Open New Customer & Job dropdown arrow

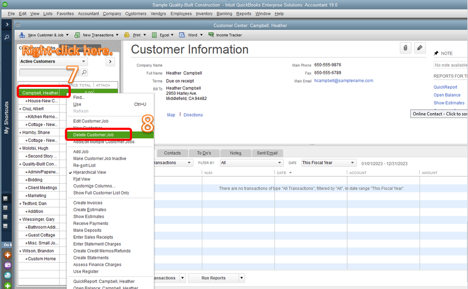tap(67, 35)
